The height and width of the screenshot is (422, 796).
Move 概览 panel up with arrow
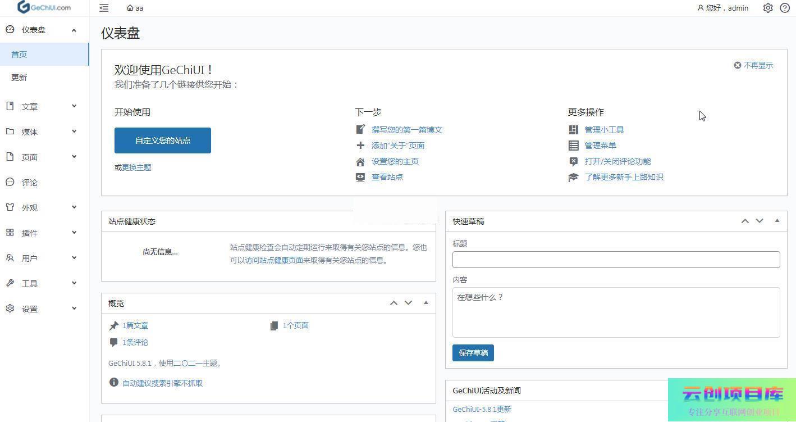tap(394, 303)
